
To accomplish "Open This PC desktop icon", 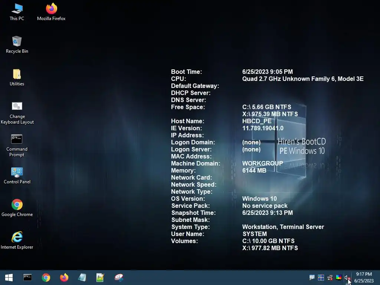I will [17, 12].
